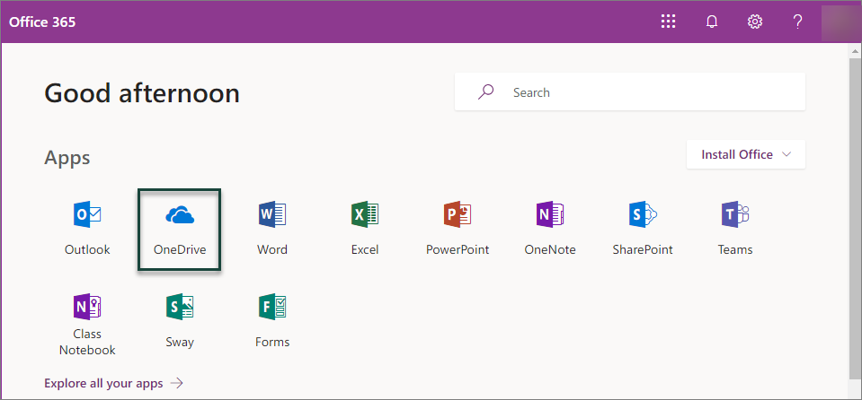Open the Microsoft Teams app
This screenshot has width=862, height=400.
[735, 229]
